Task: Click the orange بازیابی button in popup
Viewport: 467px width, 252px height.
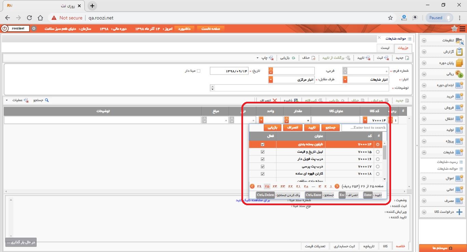Action: pos(272,128)
